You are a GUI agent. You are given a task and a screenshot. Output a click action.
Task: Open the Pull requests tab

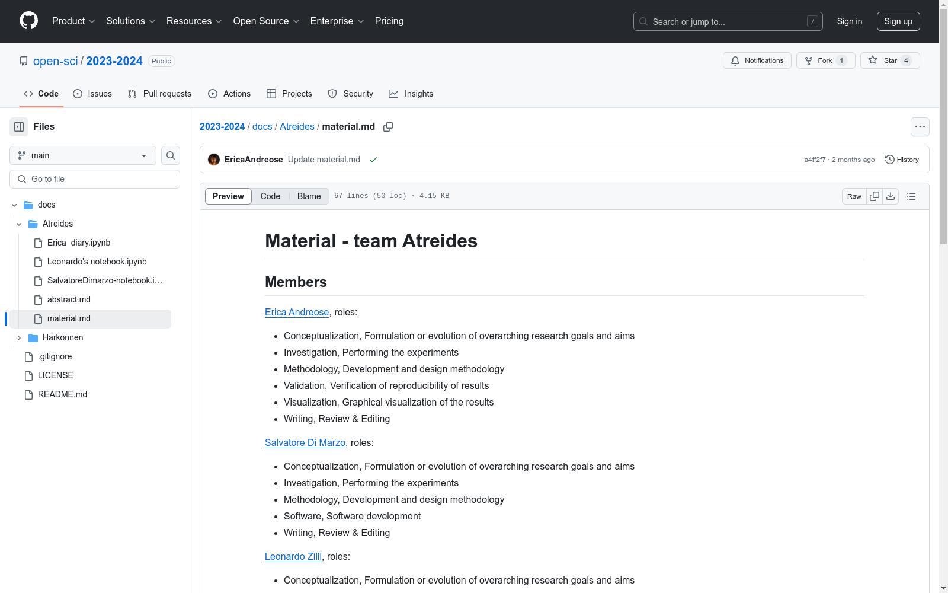point(160,94)
